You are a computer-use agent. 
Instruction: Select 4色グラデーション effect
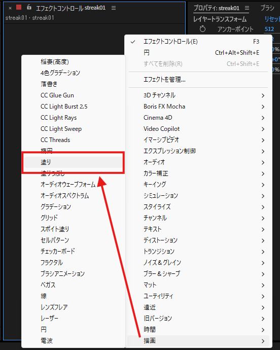60,73
